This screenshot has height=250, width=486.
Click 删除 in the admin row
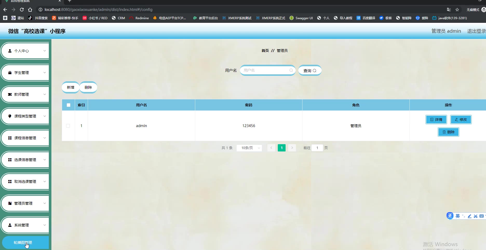448,132
